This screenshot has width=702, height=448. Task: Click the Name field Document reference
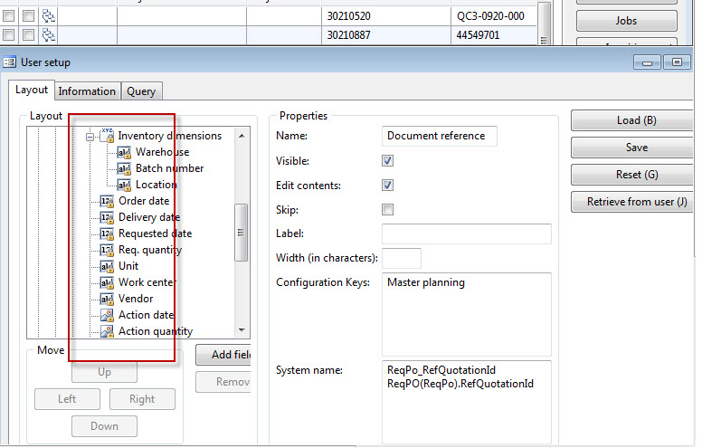[439, 136]
